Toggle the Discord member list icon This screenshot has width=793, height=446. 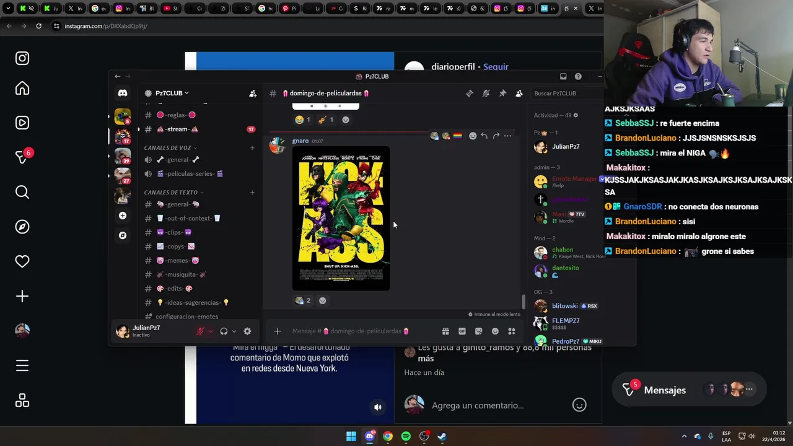tap(519, 94)
